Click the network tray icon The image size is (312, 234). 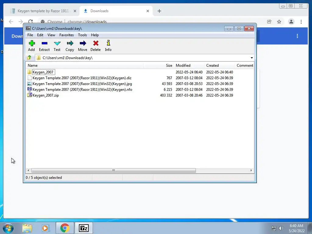[274, 228]
